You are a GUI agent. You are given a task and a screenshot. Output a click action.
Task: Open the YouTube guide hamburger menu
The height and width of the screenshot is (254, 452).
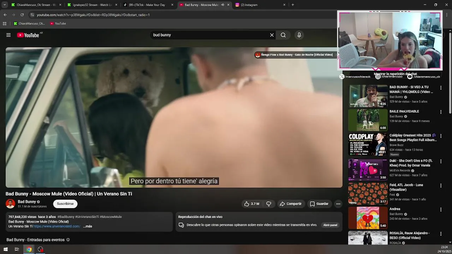pyautogui.click(x=8, y=35)
